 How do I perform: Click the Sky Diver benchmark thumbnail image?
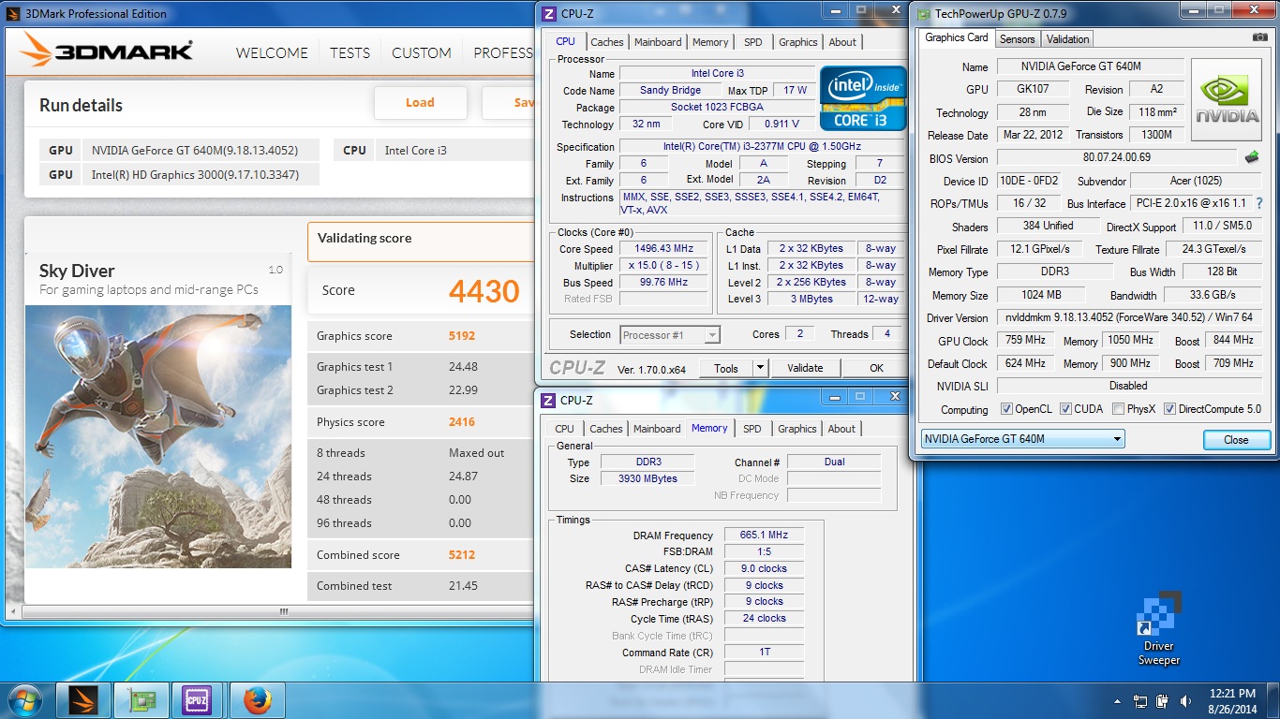click(x=158, y=436)
